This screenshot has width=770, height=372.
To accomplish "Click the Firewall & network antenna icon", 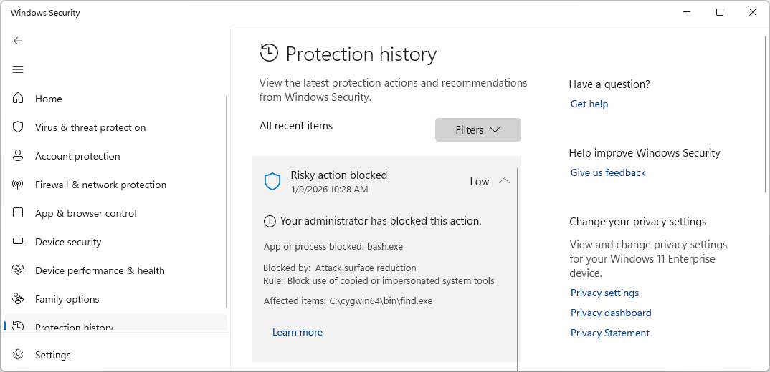I will click(x=18, y=185).
